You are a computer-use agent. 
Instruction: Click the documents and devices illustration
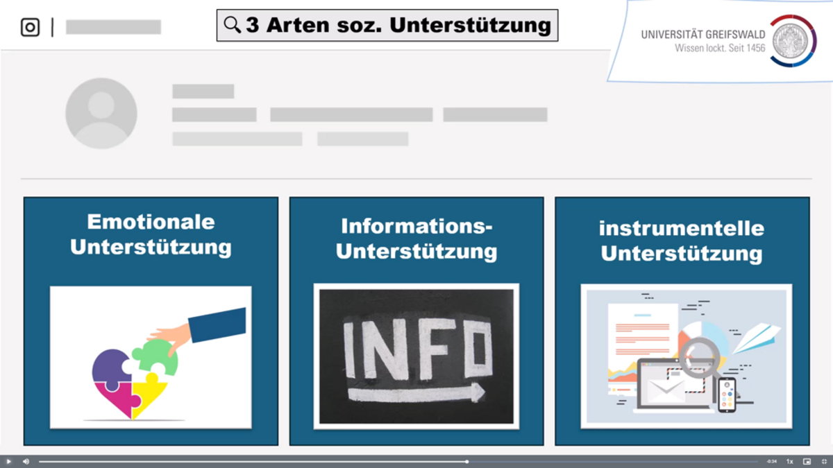pyautogui.click(x=686, y=356)
